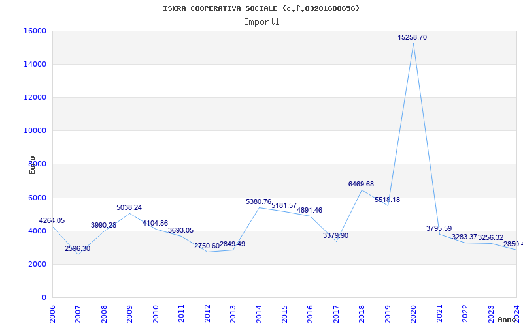Screen dimensions: 523x326
Task: Select the 5518.18 data label
Action: [387, 200]
